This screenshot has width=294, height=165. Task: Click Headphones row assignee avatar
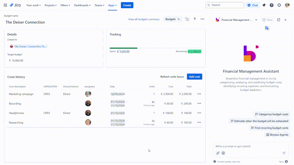pyautogui.click(x=88, y=113)
